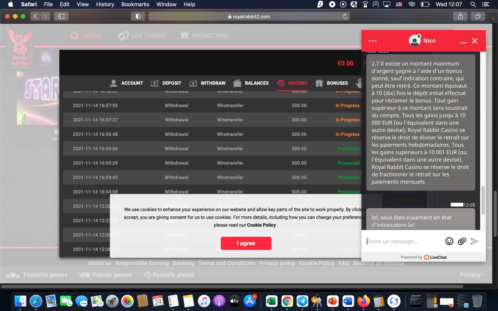Click the Royal Rabbit logo
This screenshot has width=498, height=311.
click(x=20, y=48)
